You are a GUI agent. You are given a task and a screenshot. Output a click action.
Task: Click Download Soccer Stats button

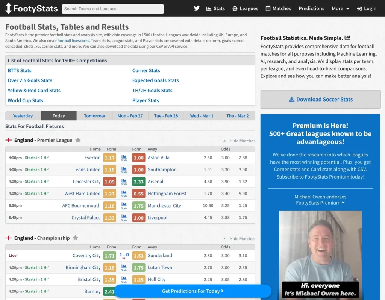click(320, 99)
